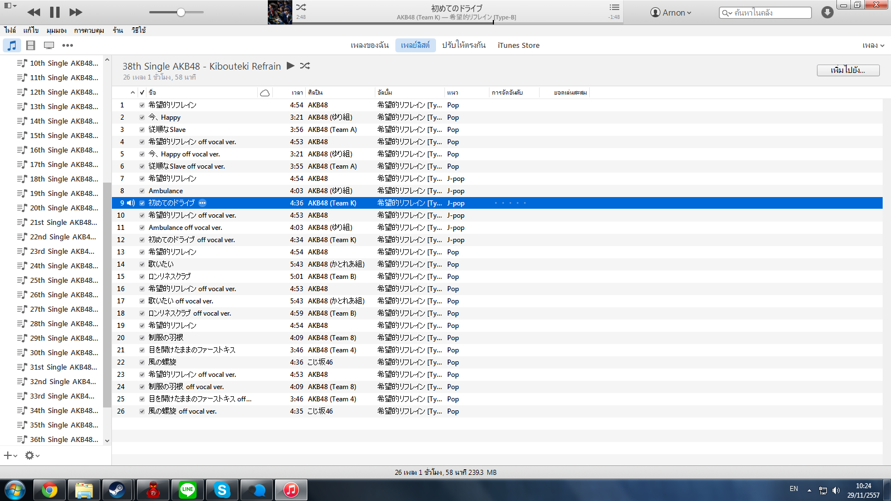Click the sidebar scroll up arrow
This screenshot has width=891, height=501.
pos(107,60)
